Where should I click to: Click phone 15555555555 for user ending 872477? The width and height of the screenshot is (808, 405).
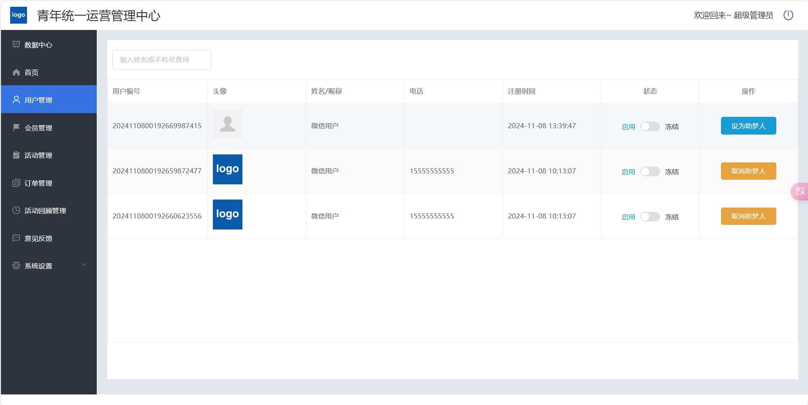[432, 171]
